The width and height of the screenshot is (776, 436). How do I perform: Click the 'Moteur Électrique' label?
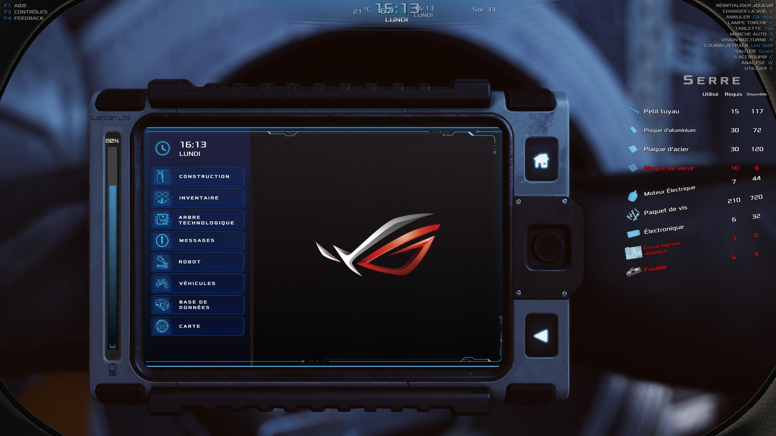point(670,191)
